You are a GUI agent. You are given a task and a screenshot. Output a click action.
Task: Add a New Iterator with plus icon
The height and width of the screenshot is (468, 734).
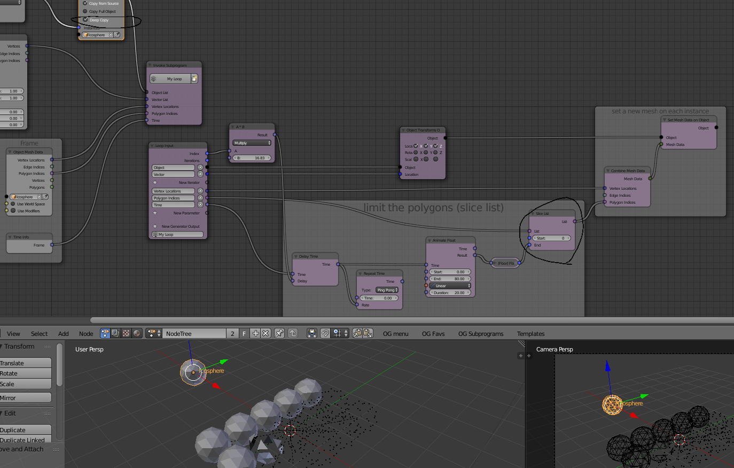(x=155, y=182)
